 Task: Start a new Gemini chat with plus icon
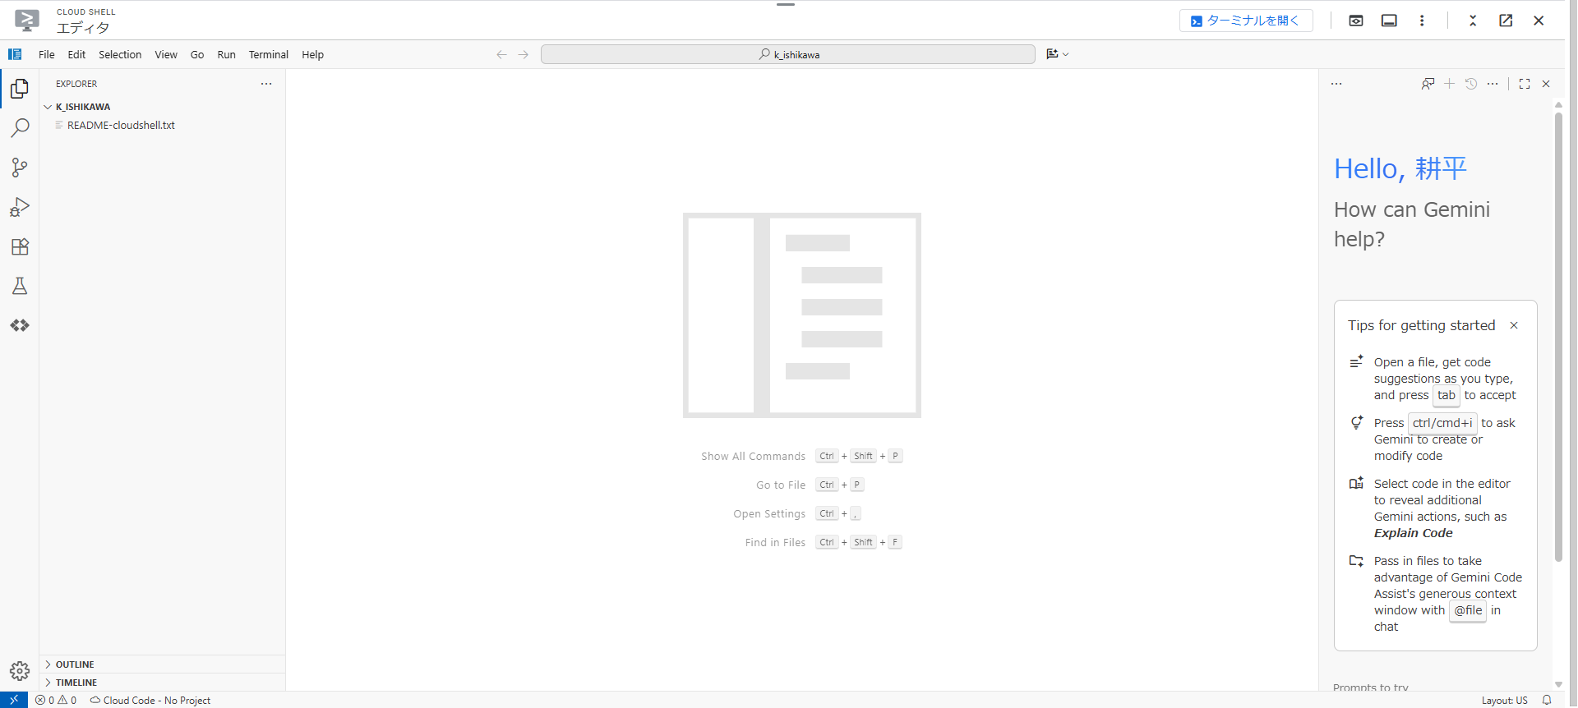[x=1449, y=84]
